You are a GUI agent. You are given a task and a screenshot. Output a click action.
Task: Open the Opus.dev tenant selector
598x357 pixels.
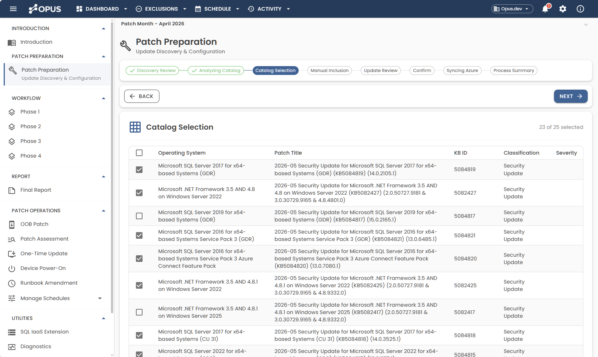512,9
